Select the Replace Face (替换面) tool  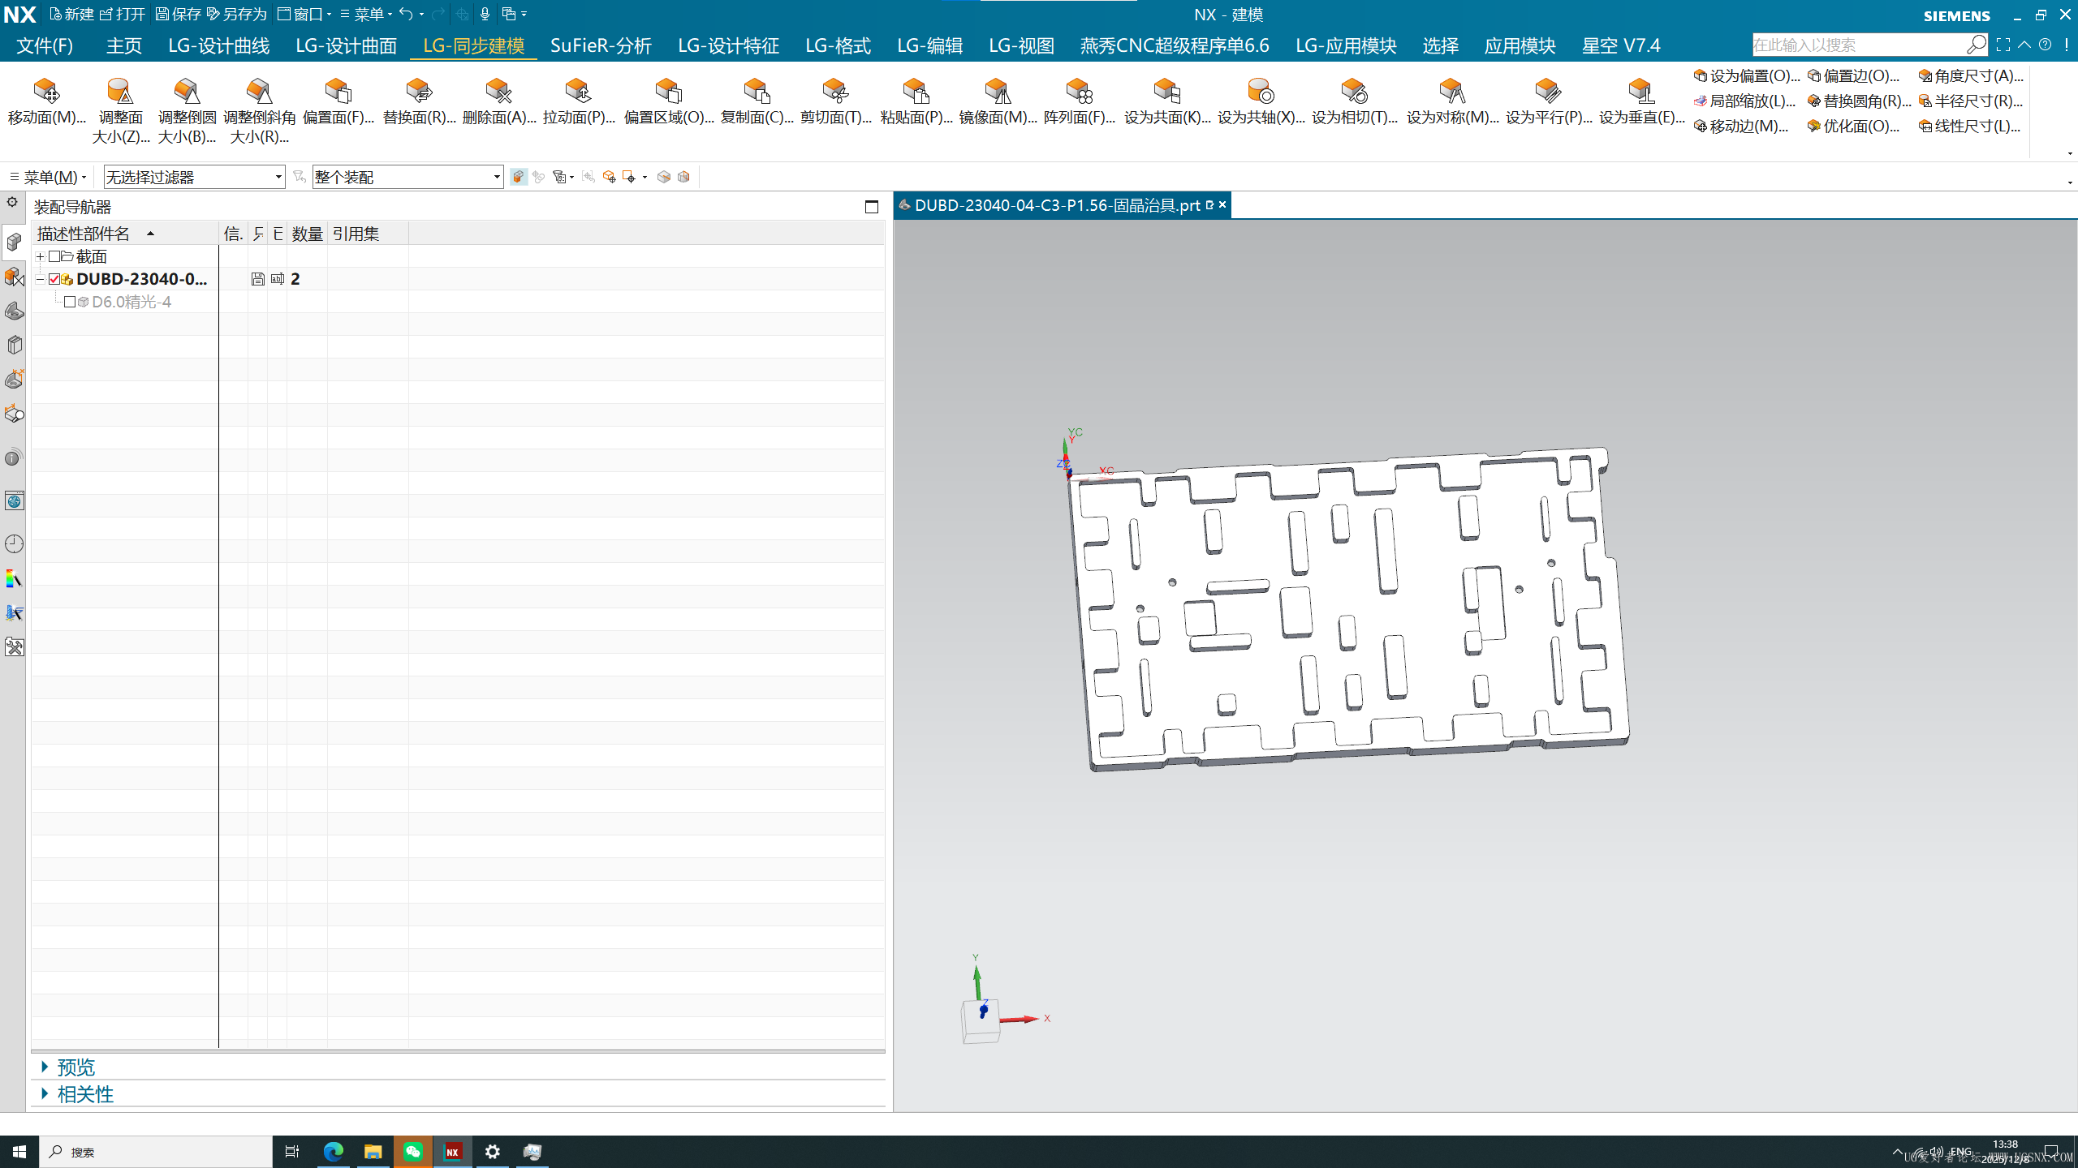tap(419, 91)
